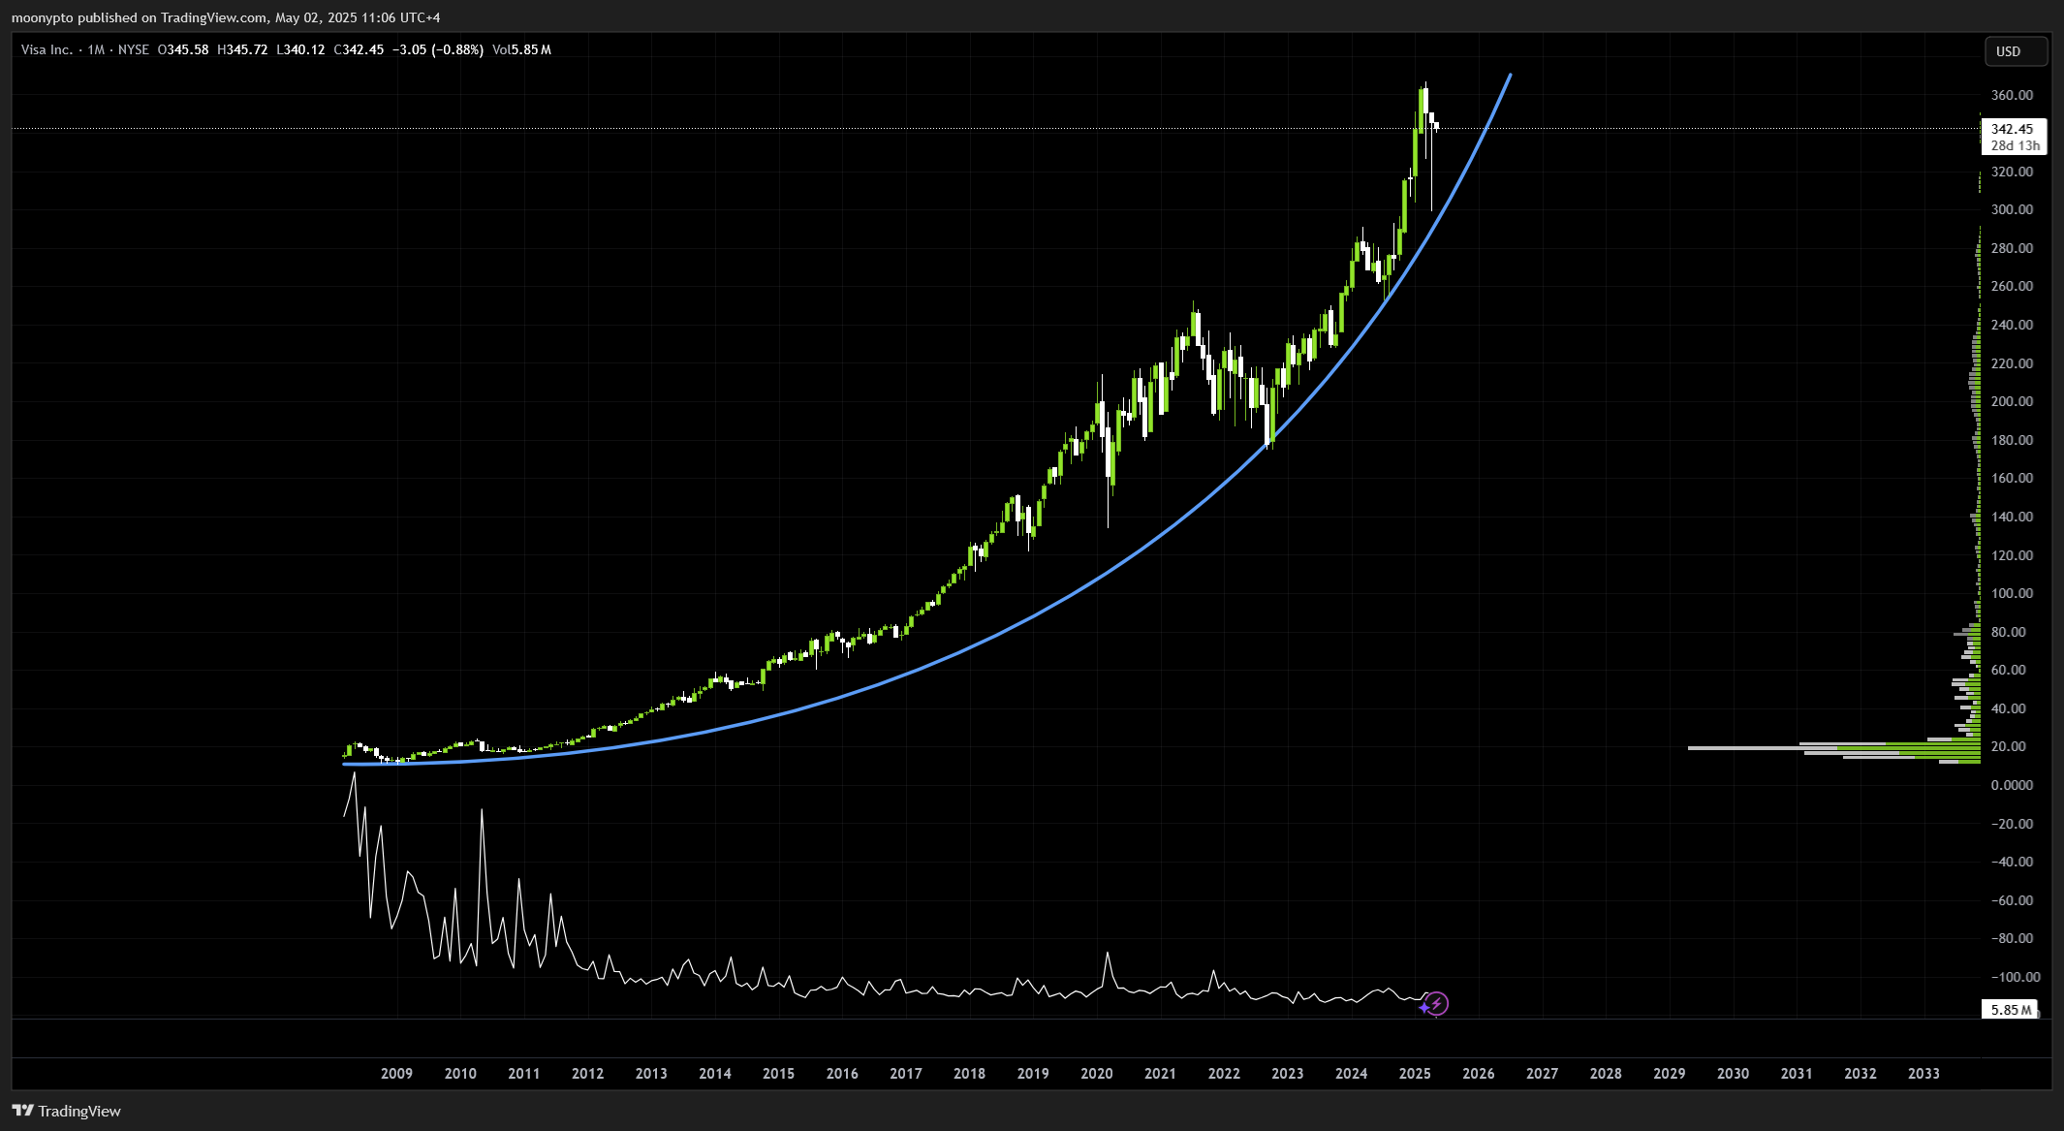Click the 120.00 price axis label
This screenshot has width=2064, height=1131.
click(2012, 555)
